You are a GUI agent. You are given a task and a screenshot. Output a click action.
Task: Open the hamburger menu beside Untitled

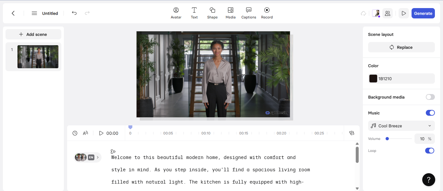pyautogui.click(x=34, y=13)
